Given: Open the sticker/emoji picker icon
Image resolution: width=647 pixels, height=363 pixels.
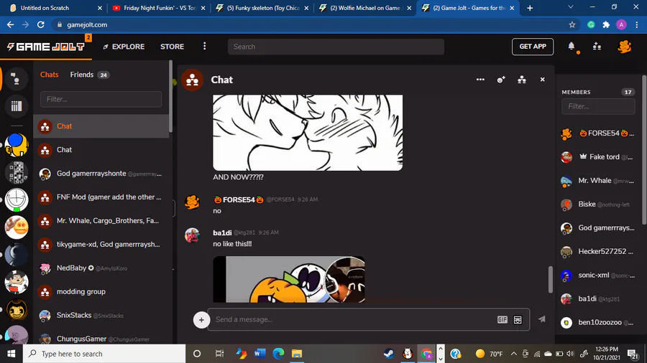Looking at the screenshot, I should point(518,320).
